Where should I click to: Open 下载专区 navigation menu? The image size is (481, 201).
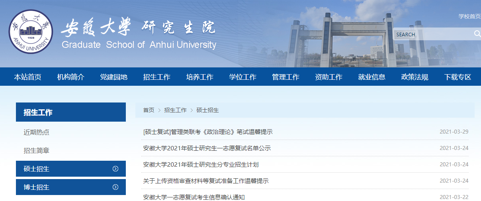[458, 77]
